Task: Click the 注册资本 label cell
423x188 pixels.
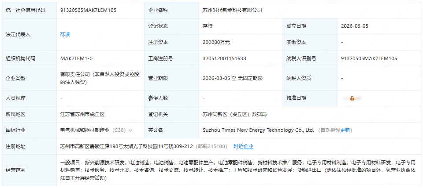Action: [171, 42]
